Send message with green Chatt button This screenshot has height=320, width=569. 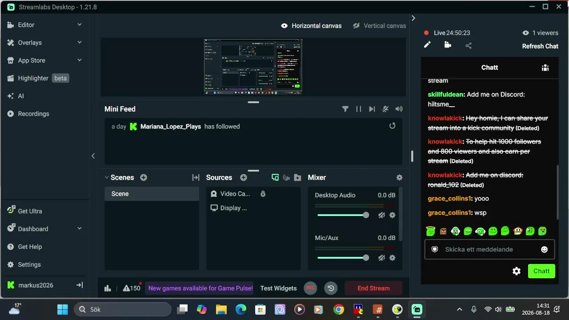click(541, 271)
